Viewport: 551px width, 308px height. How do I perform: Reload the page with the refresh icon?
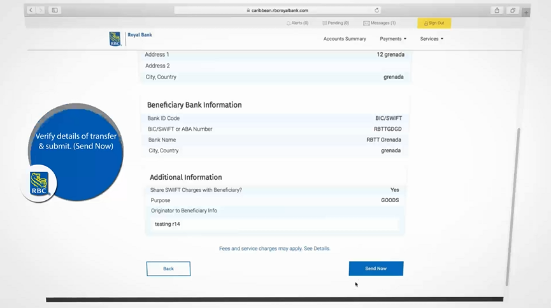pos(377,10)
